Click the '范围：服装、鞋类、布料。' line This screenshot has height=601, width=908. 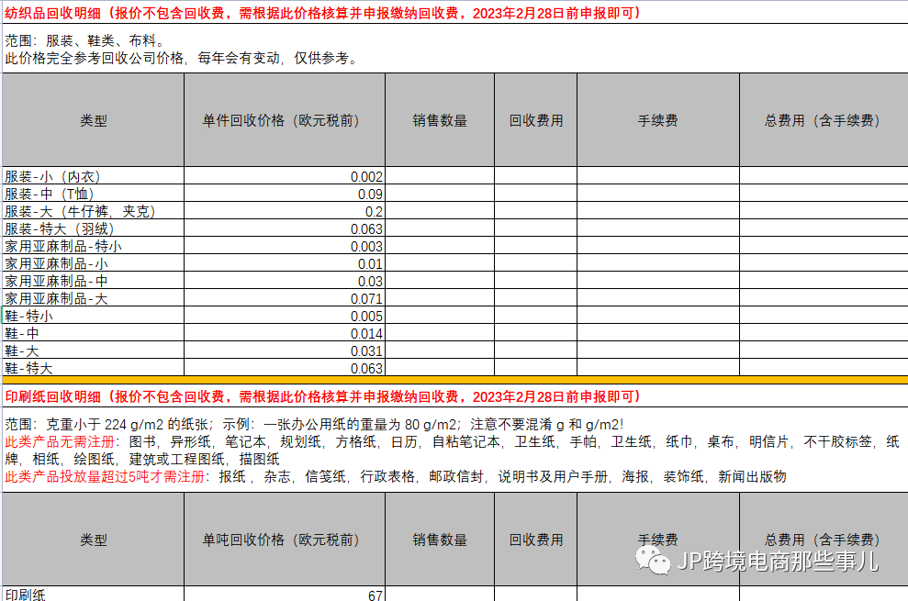[x=86, y=40]
